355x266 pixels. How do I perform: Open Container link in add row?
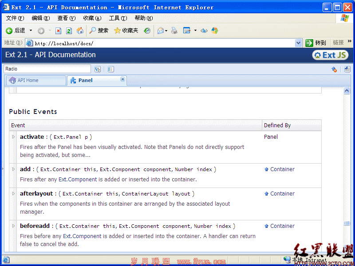point(282,169)
